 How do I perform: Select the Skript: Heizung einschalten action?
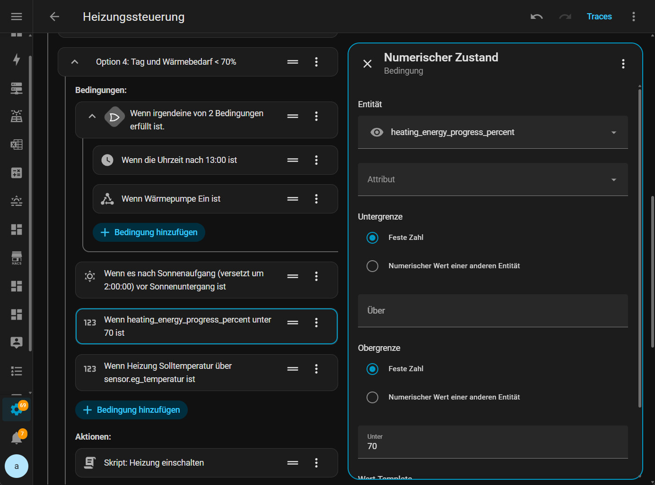[154, 463]
